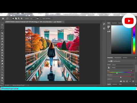This screenshot has height=103, width=137.
Task: Open the Select and Mask button
Action: point(47,19)
